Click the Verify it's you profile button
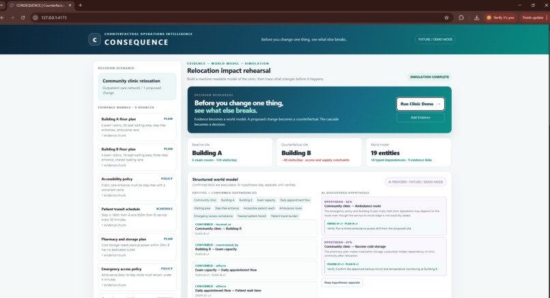550x298 pixels. [x=500, y=18]
